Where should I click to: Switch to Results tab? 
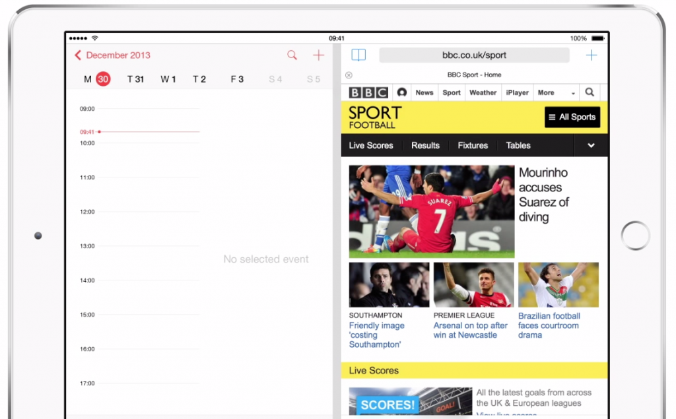tap(425, 145)
